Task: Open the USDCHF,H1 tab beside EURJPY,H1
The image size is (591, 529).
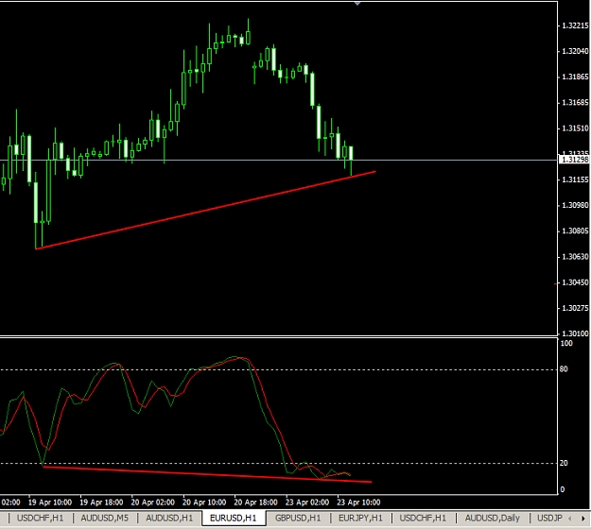Action: pos(423,518)
